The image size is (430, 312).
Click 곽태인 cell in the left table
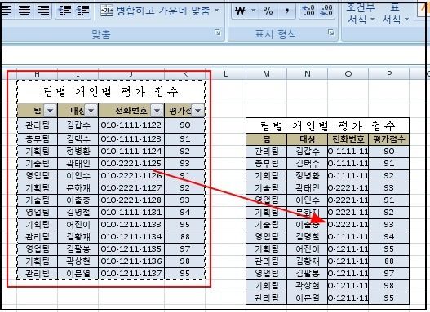click(78, 164)
